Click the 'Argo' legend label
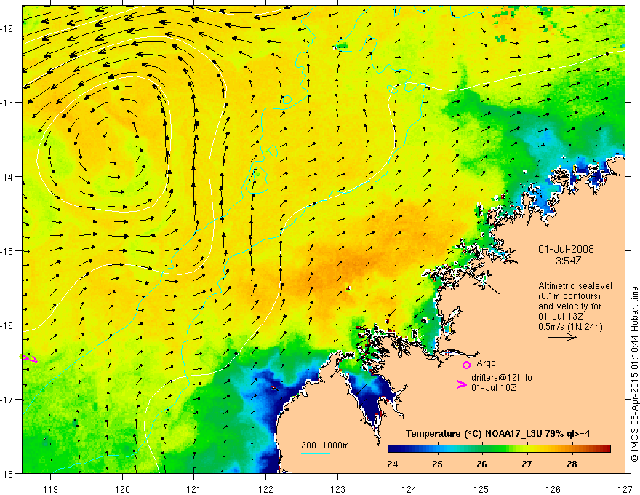The height and width of the screenshot is (495, 640). 486,363
